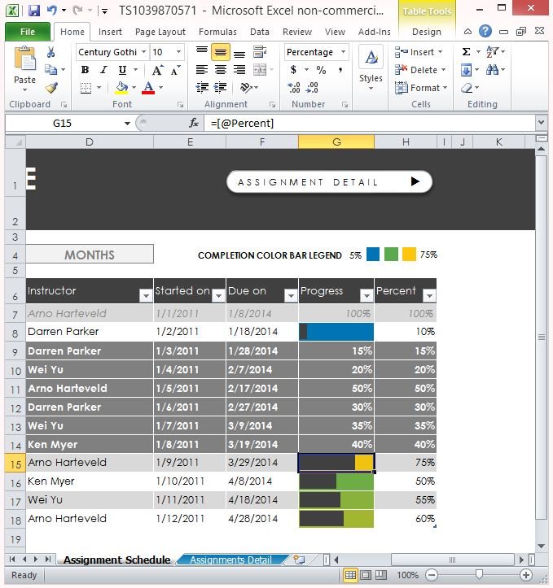Open the Instructor column filter dropdown
Image resolution: width=553 pixels, height=588 pixels.
click(x=146, y=296)
